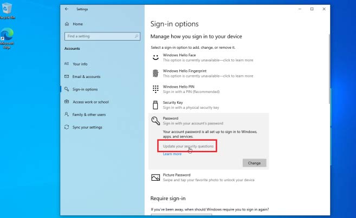Open Access work or school page

[90, 102]
